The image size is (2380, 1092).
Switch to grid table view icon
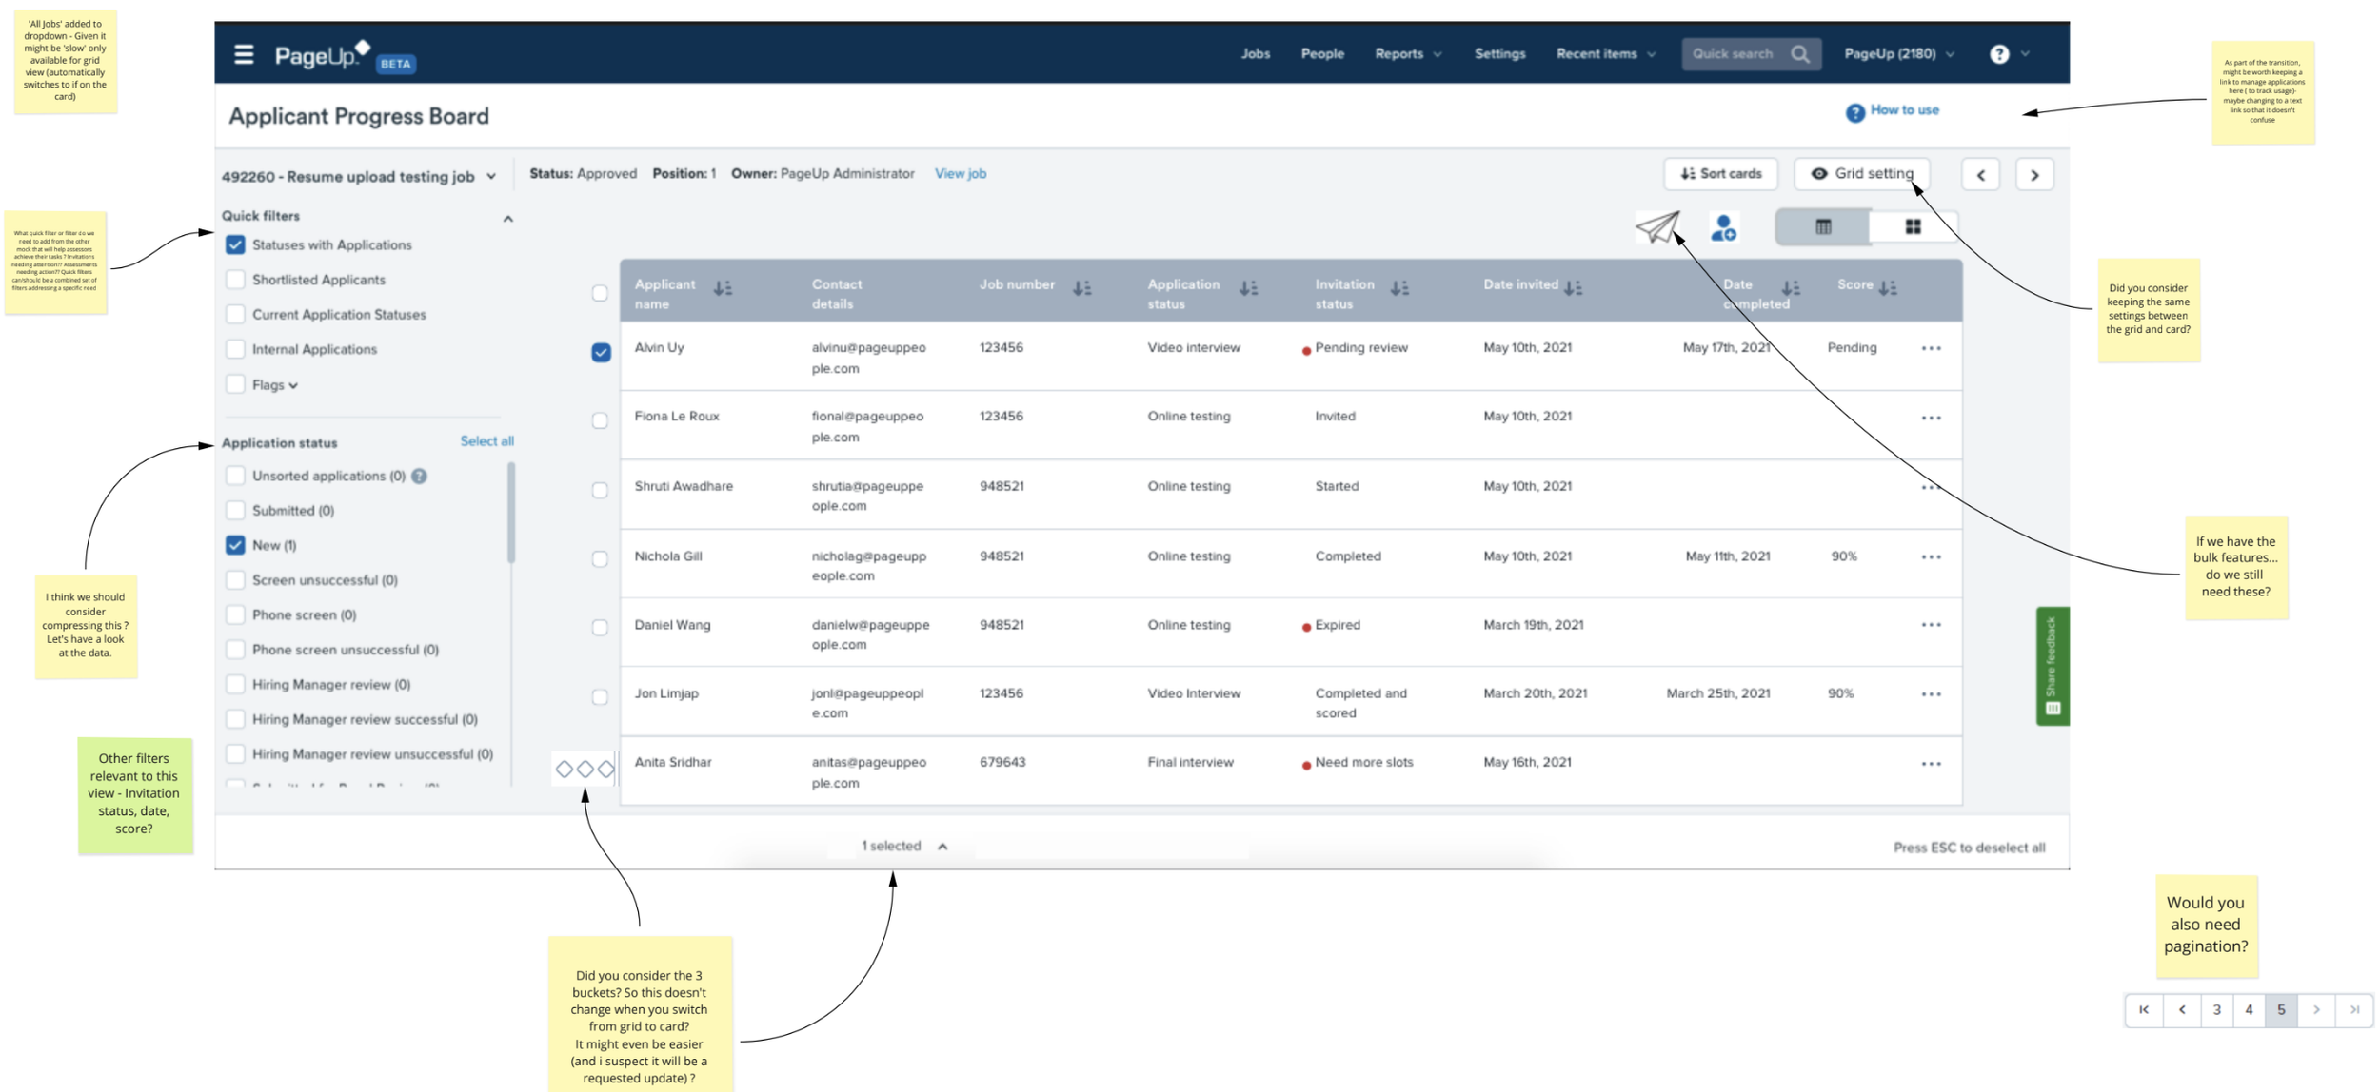[x=1822, y=227]
